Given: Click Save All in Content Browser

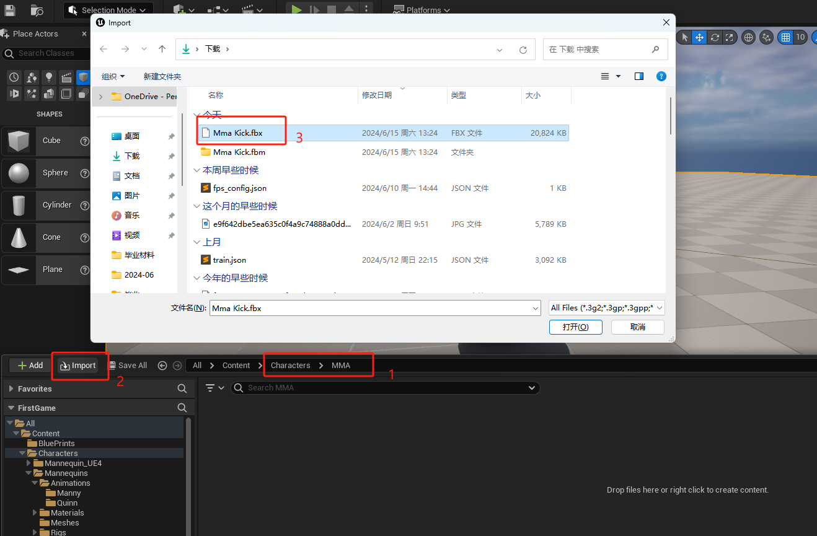Looking at the screenshot, I should pos(127,366).
